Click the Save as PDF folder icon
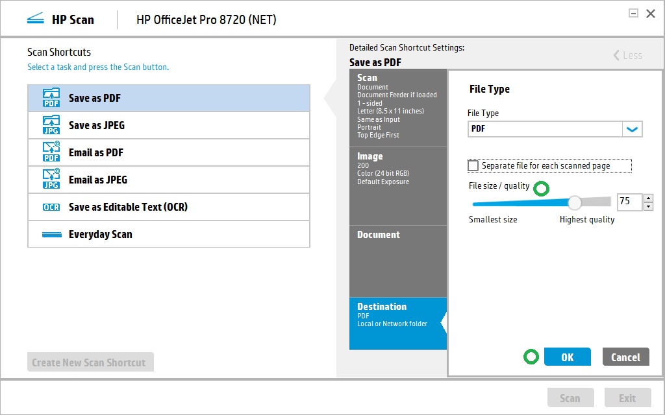The image size is (665, 415). point(51,98)
